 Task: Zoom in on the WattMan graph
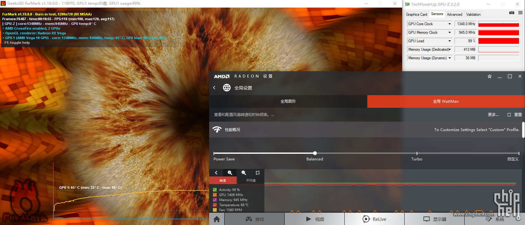230,173
